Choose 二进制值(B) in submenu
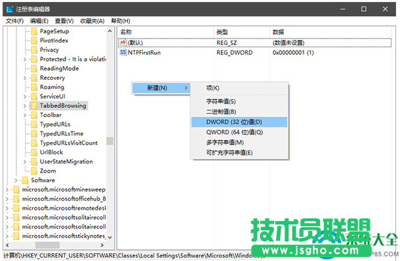This screenshot has height=261, width=400. click(x=239, y=112)
